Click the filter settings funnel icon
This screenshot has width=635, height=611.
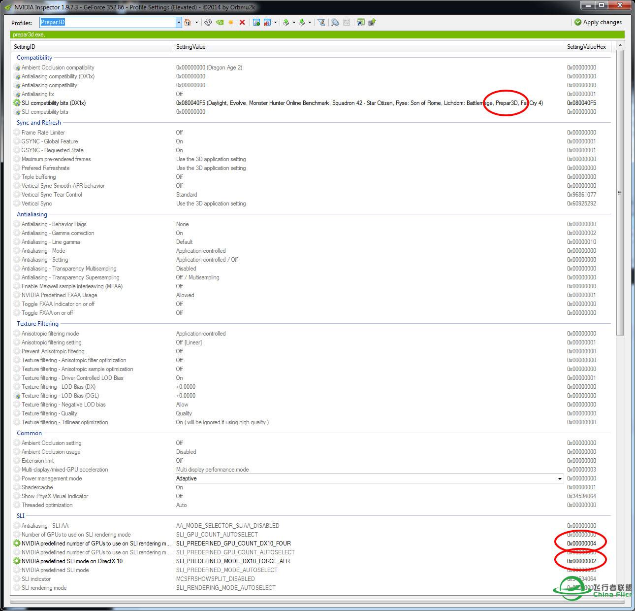pos(321,22)
